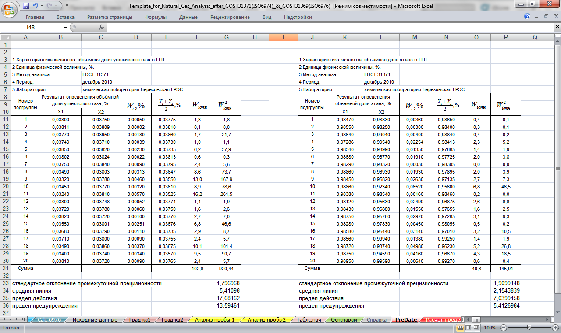Viewport: 561px width, 333px height.
Task: Switch to the Справка sheet tab
Action: pyautogui.click(x=377, y=320)
